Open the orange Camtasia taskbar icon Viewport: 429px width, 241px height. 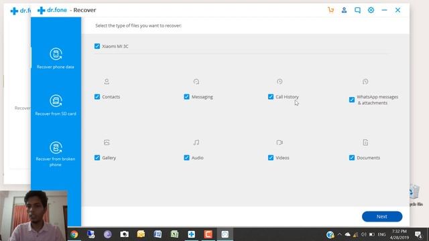(x=208, y=234)
